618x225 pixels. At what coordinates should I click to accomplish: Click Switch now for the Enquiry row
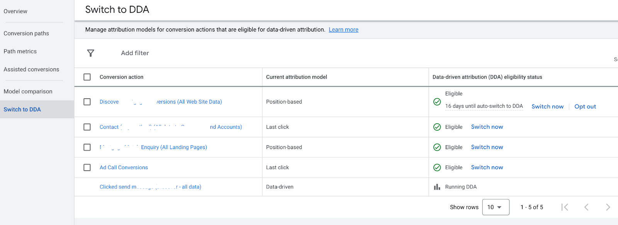pos(487,147)
